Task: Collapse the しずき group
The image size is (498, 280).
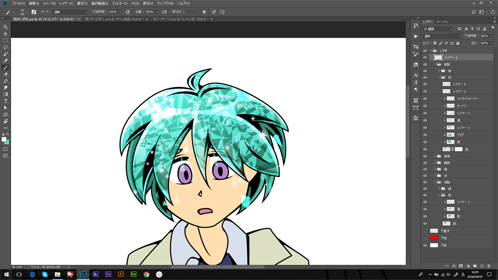Action: (431, 51)
